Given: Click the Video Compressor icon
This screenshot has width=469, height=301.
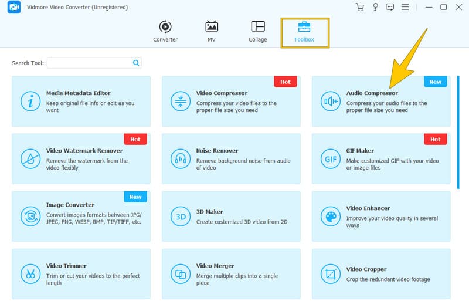Looking at the screenshot, I should 179,101.
